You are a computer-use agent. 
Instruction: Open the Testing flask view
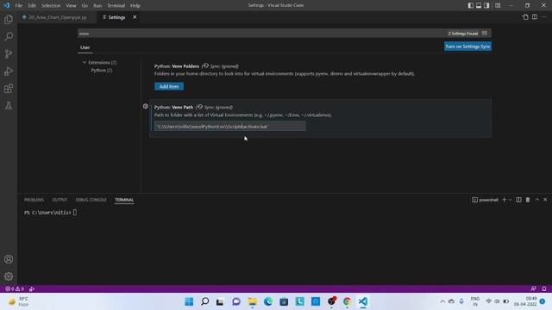(9, 105)
